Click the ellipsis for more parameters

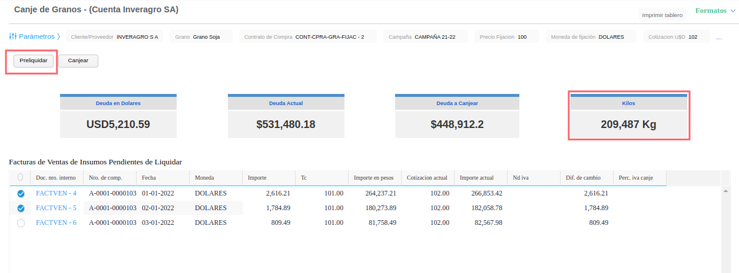(719, 37)
